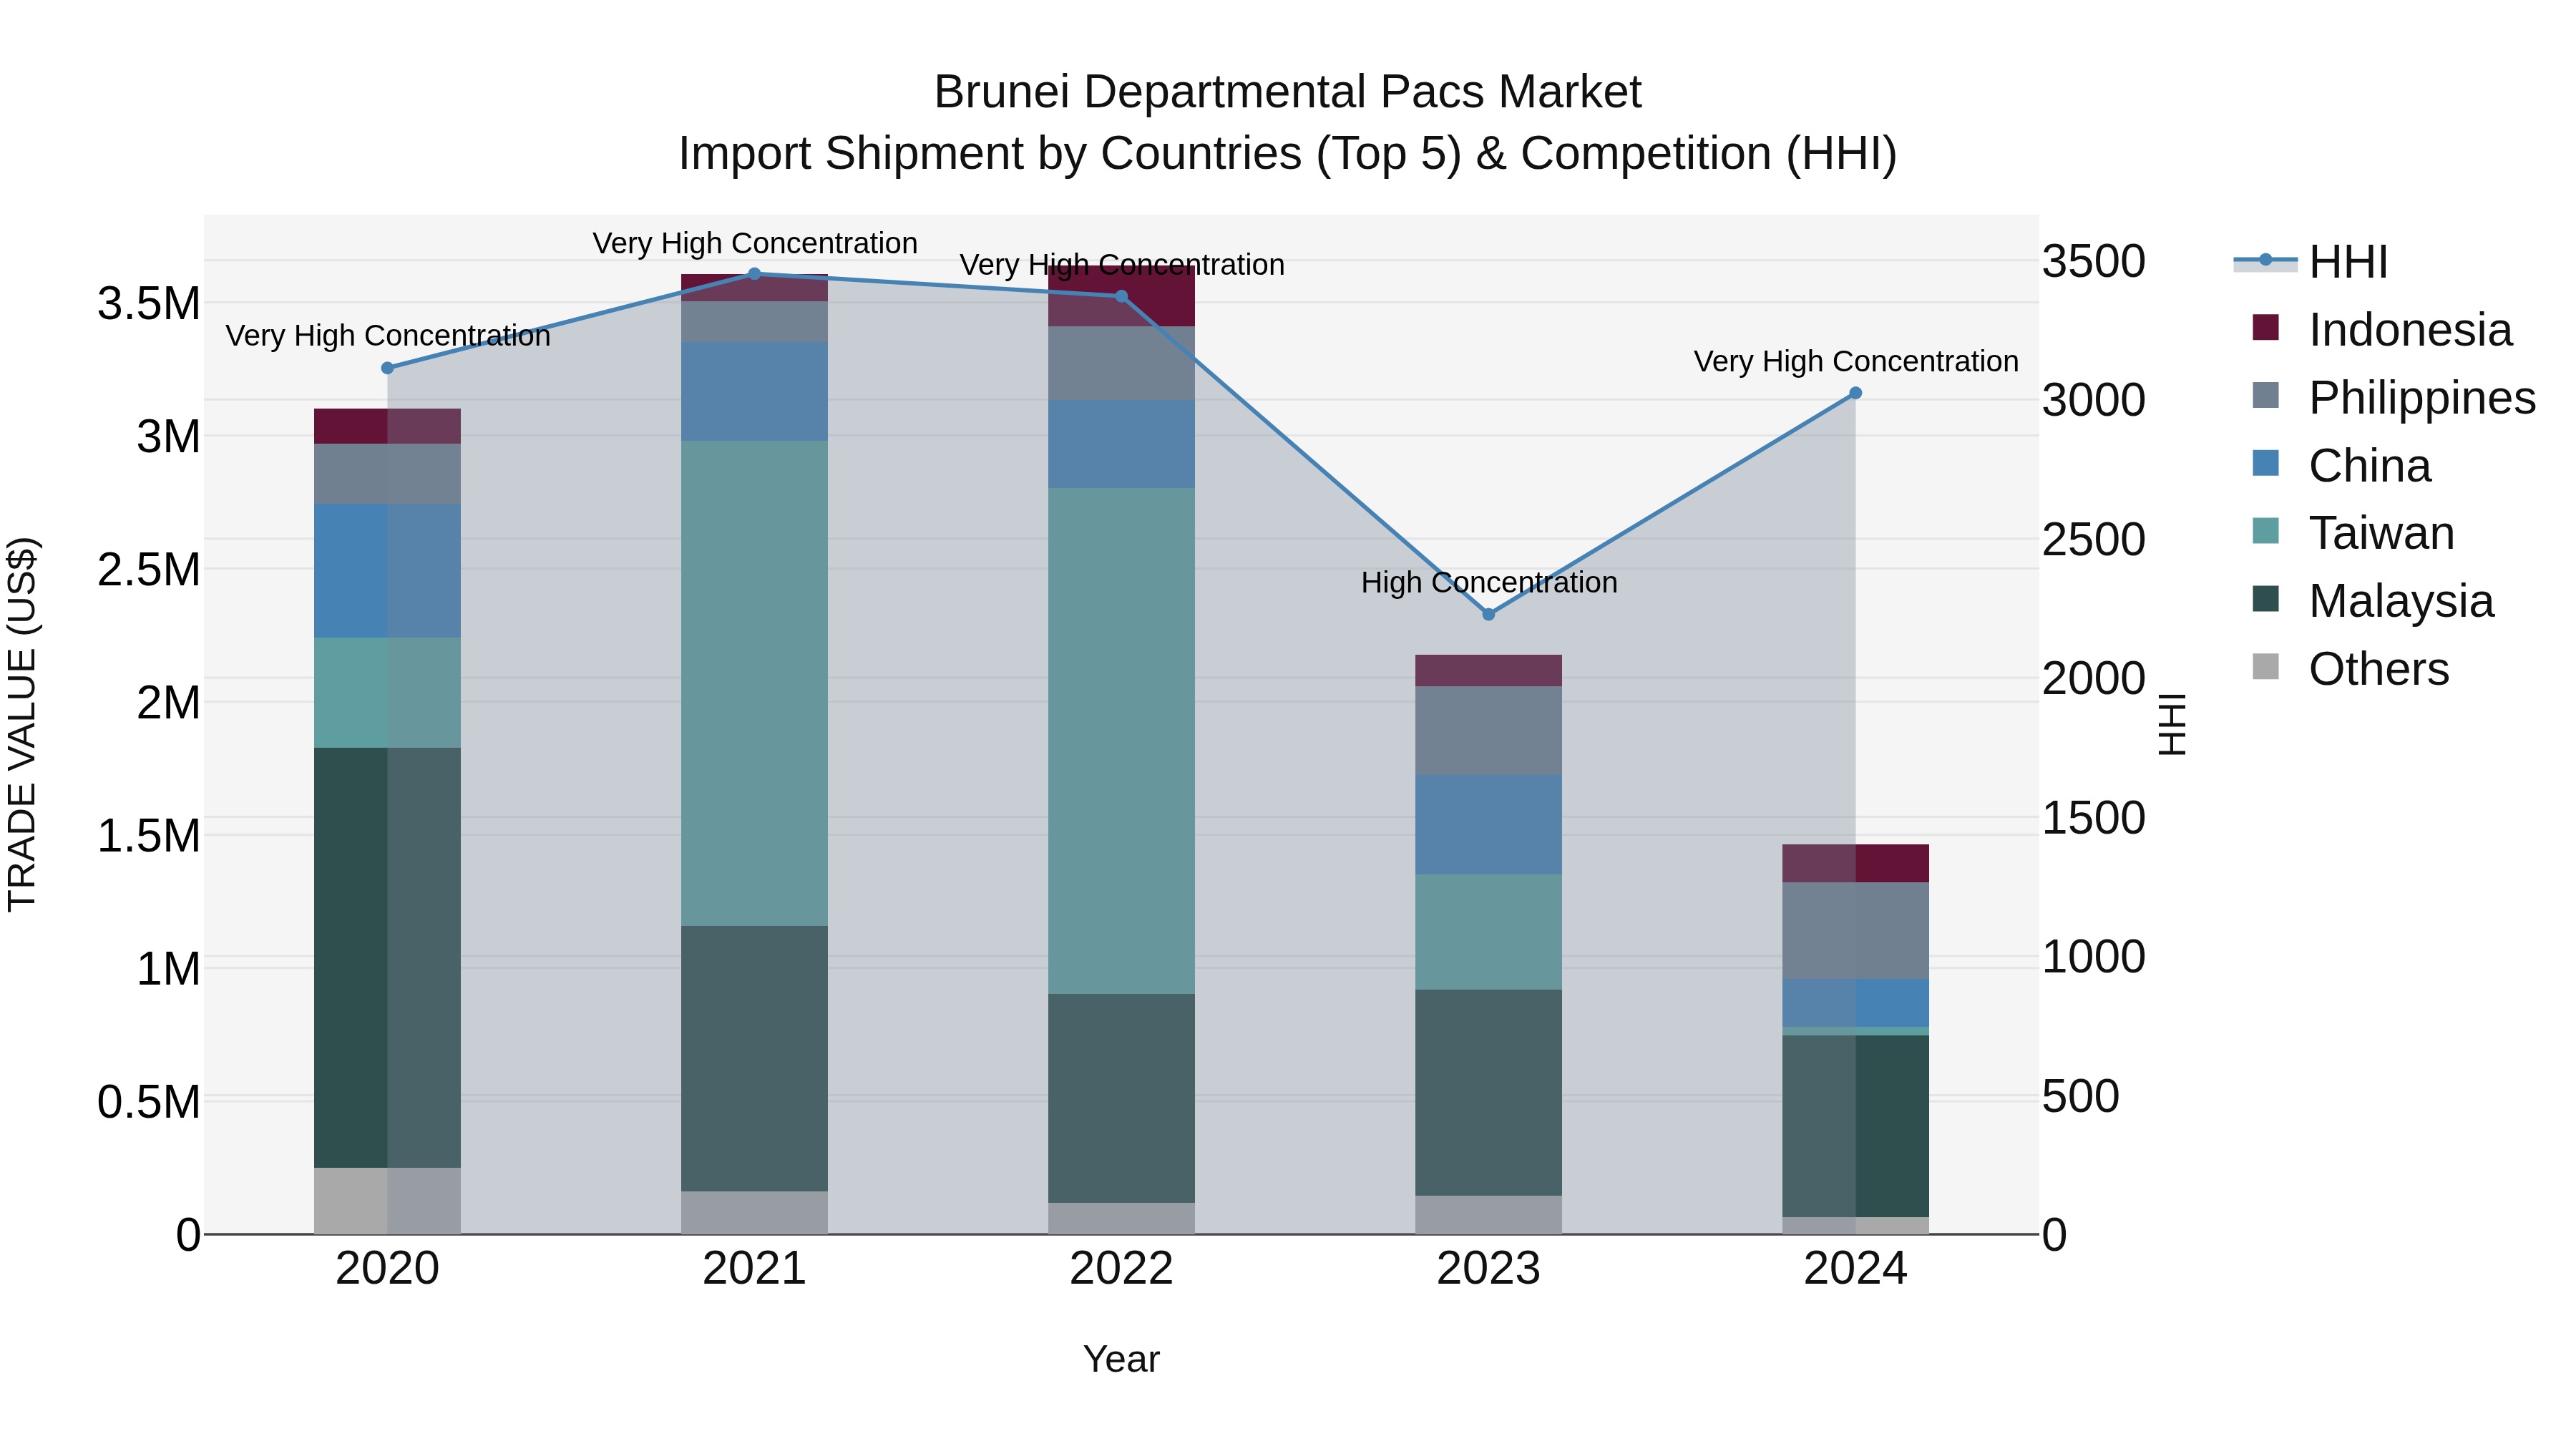Click the 'Year' x-axis title
The width and height of the screenshot is (2576, 1449).
point(1121,1360)
